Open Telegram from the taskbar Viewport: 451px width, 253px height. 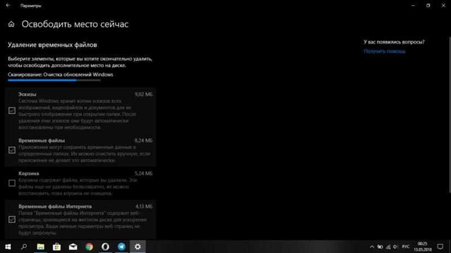(x=121, y=247)
